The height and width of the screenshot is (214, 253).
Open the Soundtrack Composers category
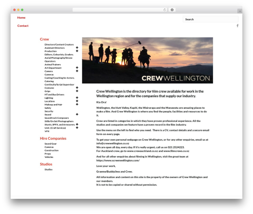[x=57, y=118]
